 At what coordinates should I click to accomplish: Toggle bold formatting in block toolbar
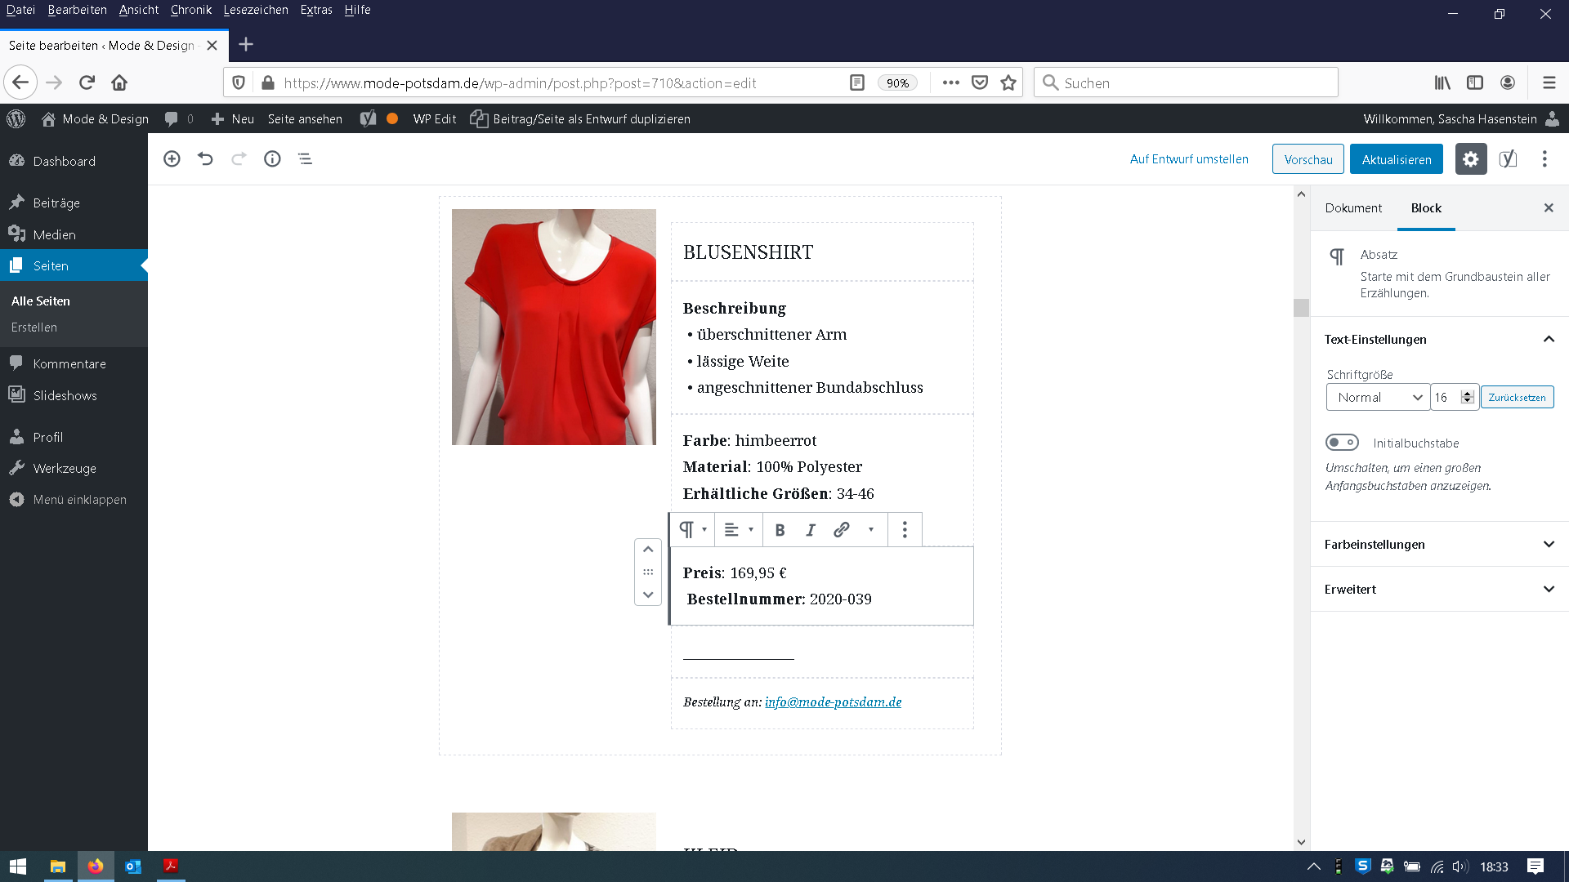click(x=780, y=530)
